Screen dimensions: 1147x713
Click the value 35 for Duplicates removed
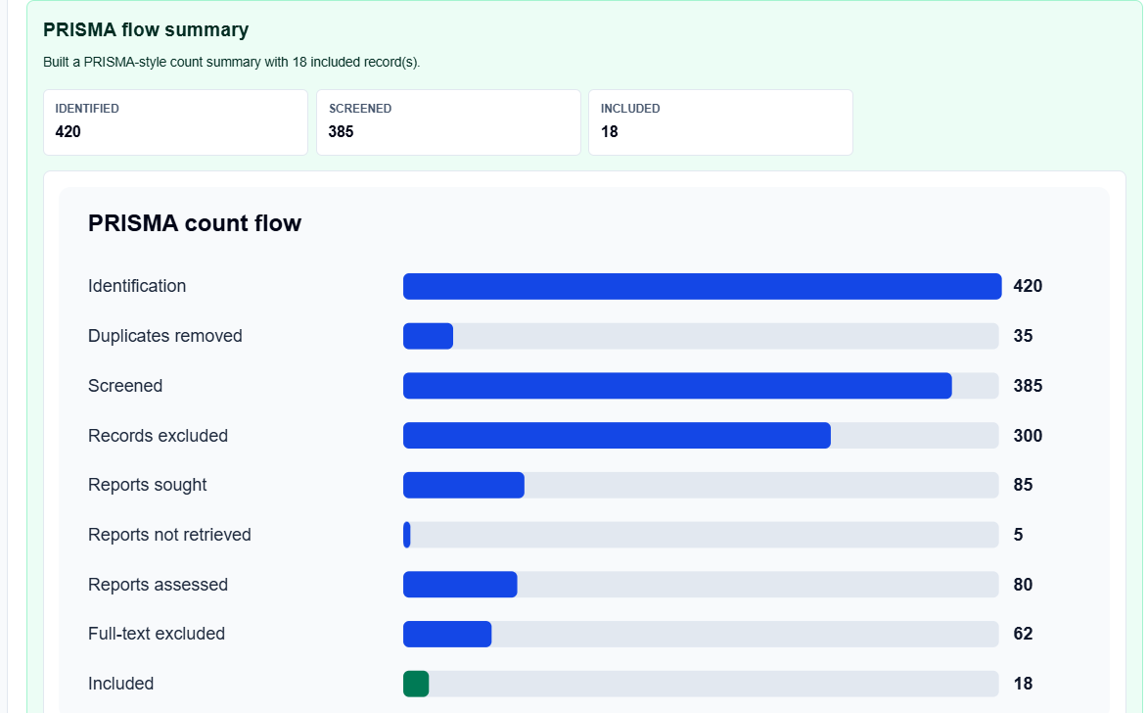(x=1023, y=336)
